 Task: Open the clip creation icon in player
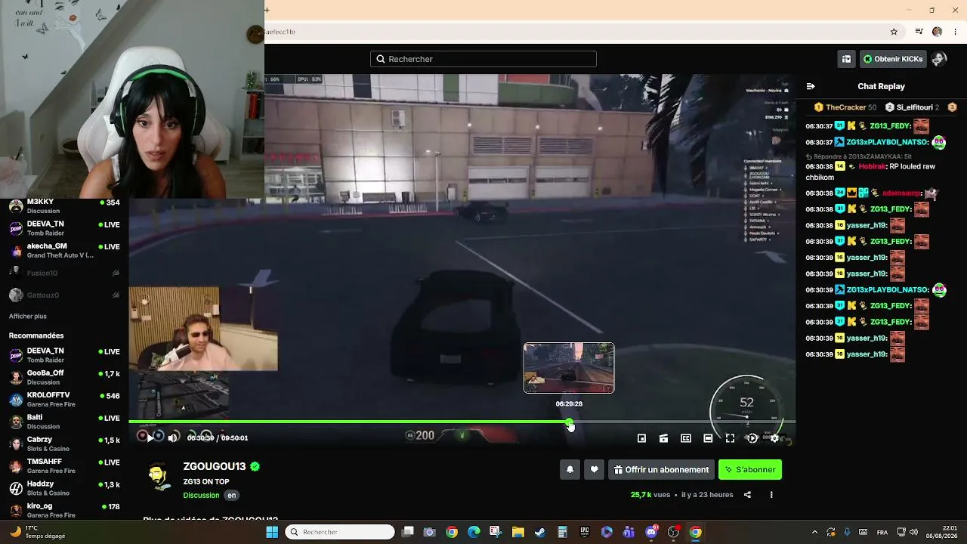coord(663,438)
